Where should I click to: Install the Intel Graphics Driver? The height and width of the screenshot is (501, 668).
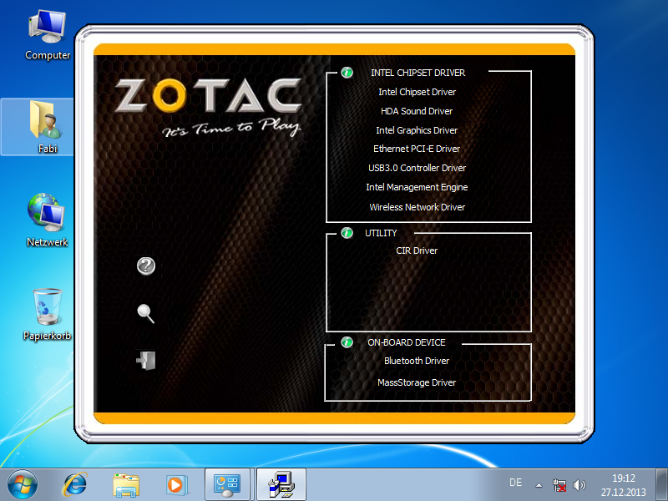click(417, 130)
